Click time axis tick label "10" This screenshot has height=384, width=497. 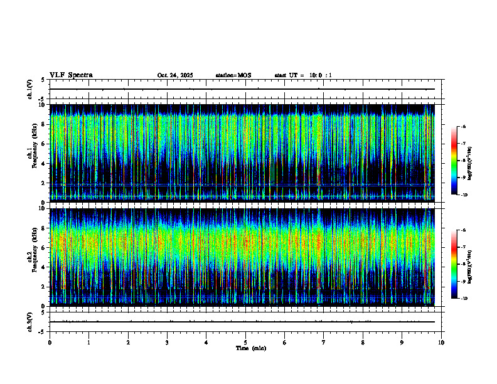[441, 343]
